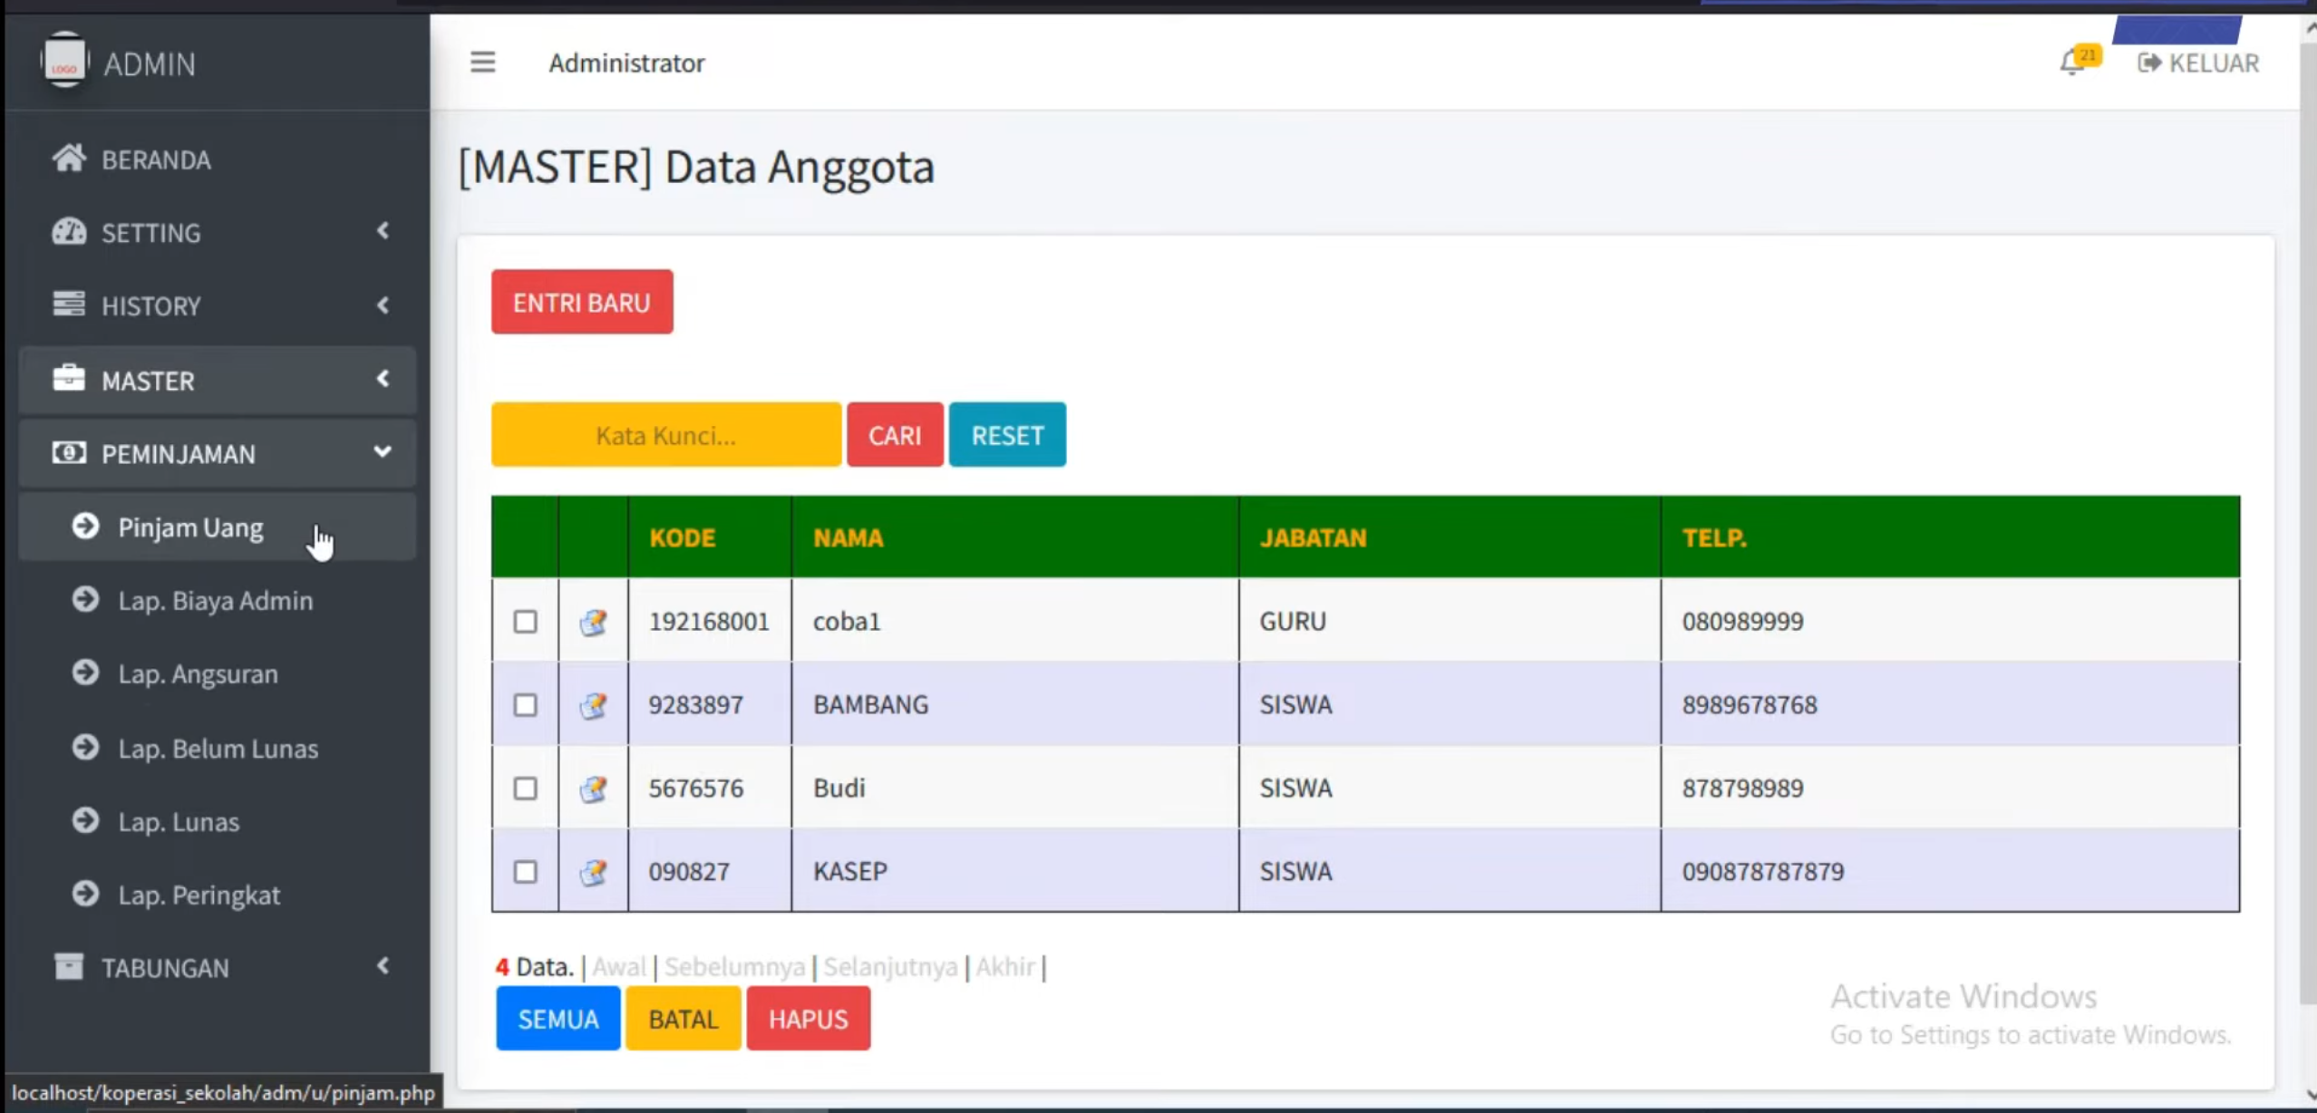
Task: Click arrow icon beside Lap. Lunas
Action: [85, 820]
